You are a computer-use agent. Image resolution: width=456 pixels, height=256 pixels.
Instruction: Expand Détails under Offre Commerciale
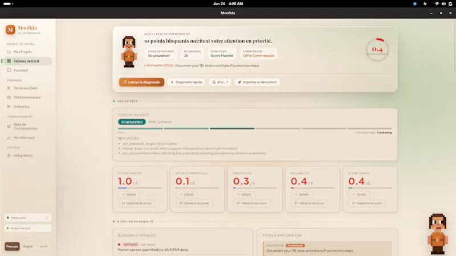pos(186,195)
